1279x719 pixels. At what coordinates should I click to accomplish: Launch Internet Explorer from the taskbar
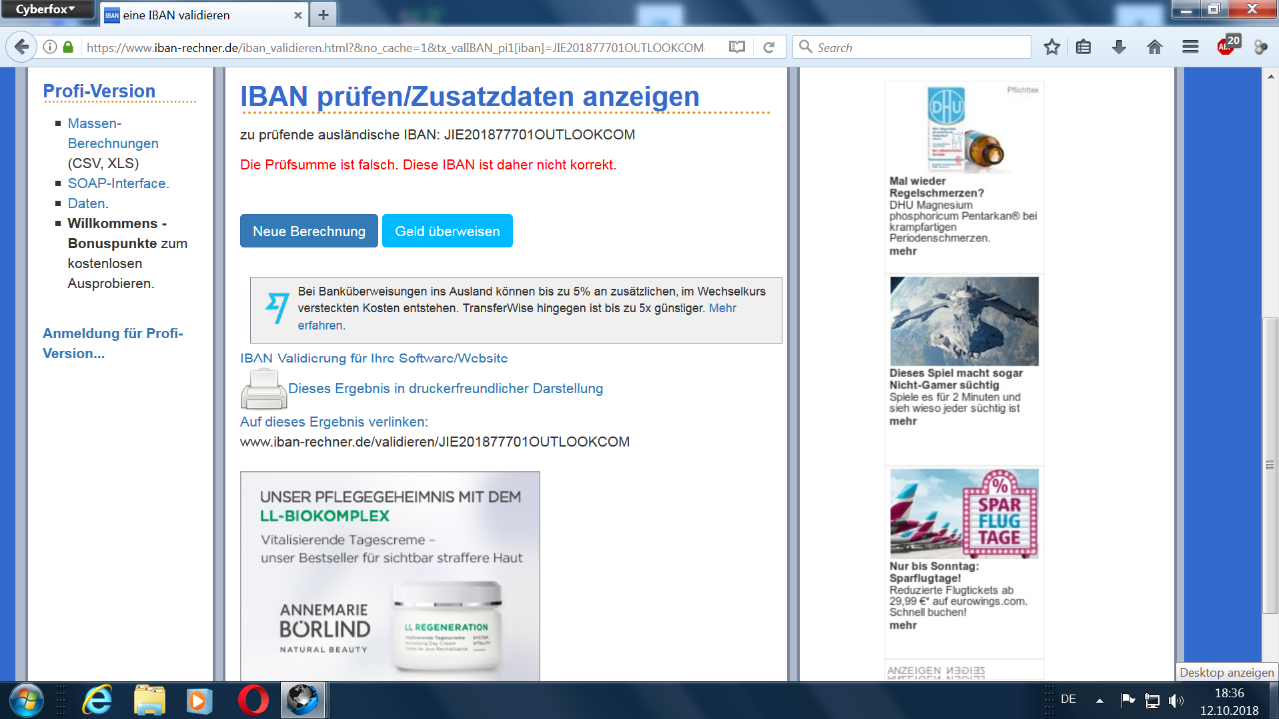point(97,700)
